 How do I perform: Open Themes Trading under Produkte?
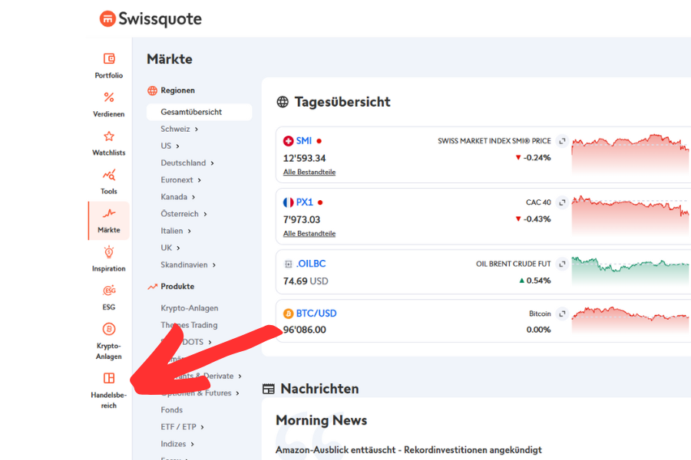(189, 325)
